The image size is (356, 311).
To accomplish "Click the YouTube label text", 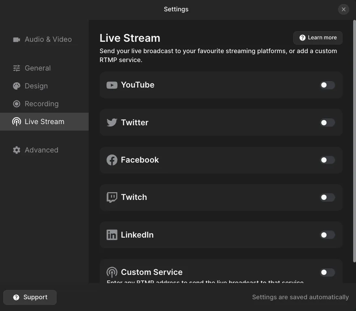I will (x=138, y=85).
